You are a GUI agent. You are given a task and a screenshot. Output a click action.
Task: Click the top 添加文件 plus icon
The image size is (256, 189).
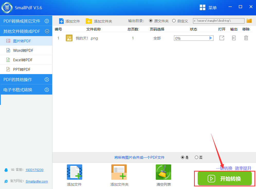pos(61,21)
